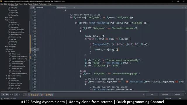Expand the includes folder
187x105 pixels.
pos(7,78)
